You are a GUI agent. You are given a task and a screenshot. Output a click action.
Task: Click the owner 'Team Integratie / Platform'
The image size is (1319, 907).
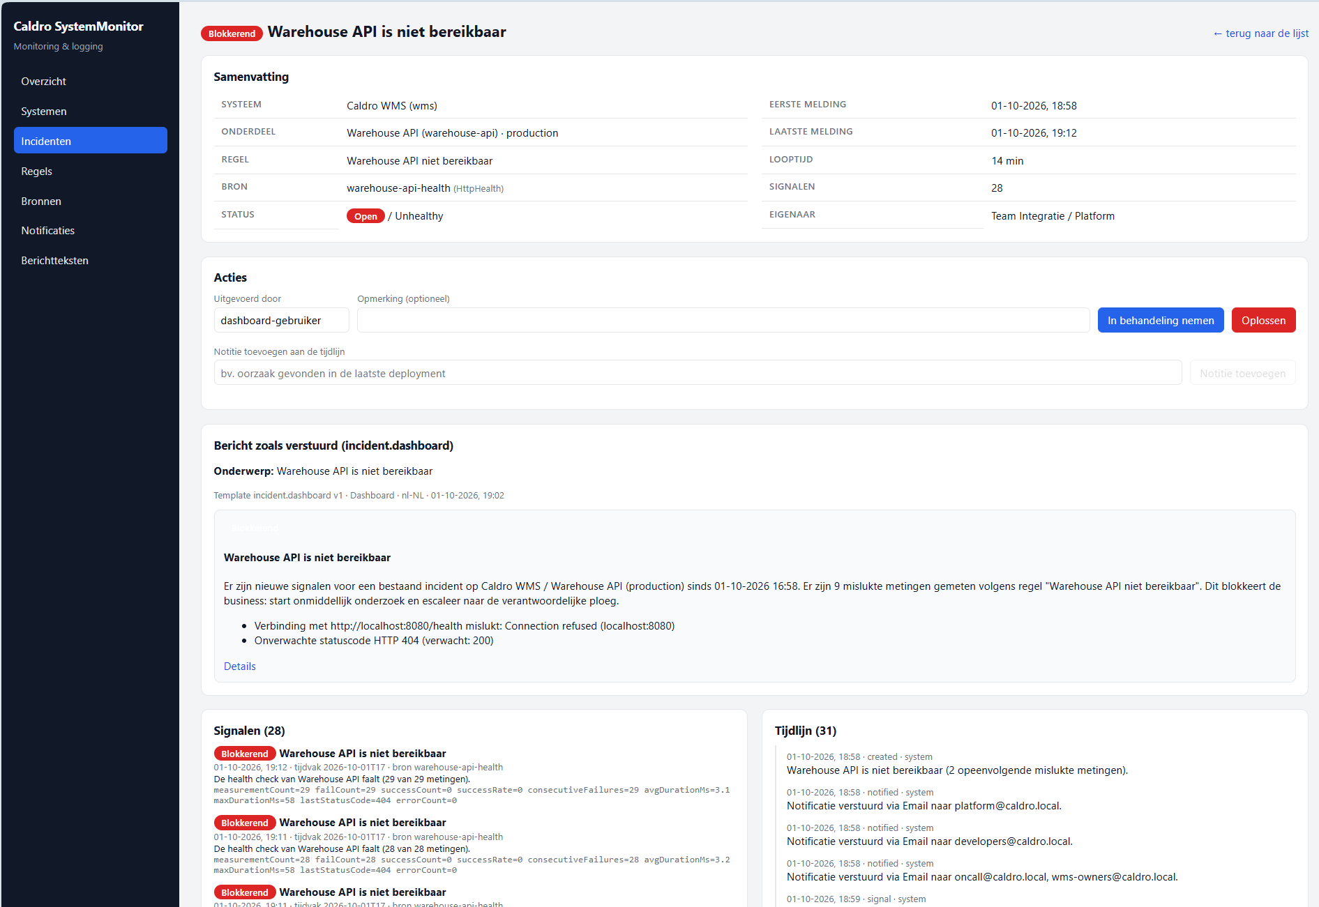tap(1053, 216)
